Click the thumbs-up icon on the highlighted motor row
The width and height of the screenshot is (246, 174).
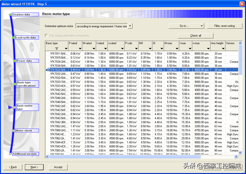point(48,70)
